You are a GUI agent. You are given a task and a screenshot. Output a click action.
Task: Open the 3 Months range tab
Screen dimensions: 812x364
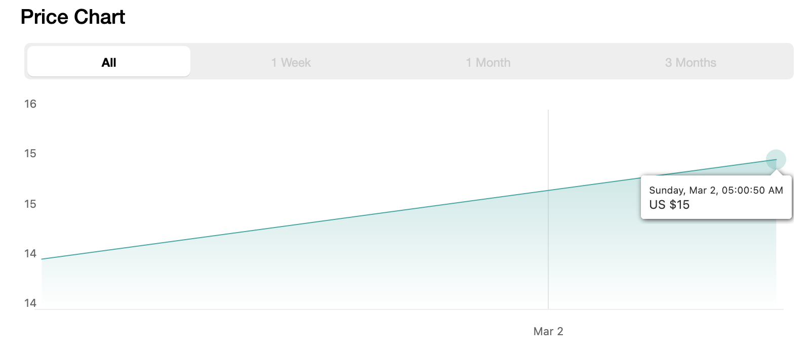[691, 62]
